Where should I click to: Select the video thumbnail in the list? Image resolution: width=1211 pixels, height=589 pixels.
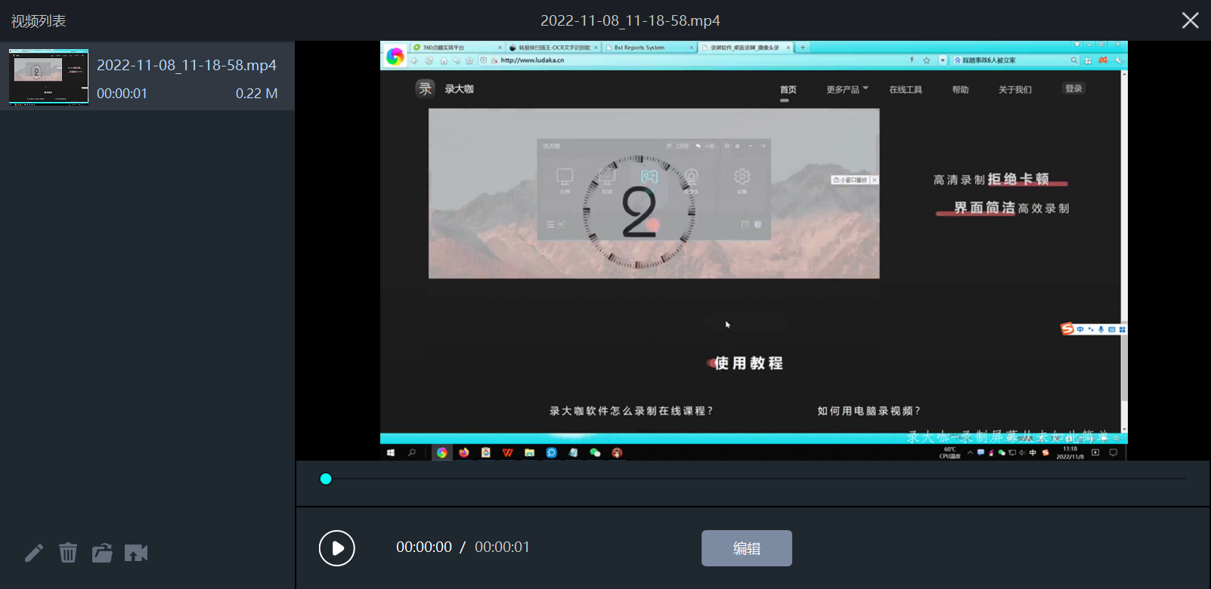(48, 76)
